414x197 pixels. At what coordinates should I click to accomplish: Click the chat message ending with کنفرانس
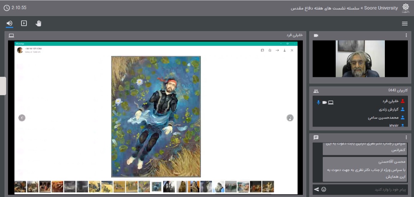[365, 149]
